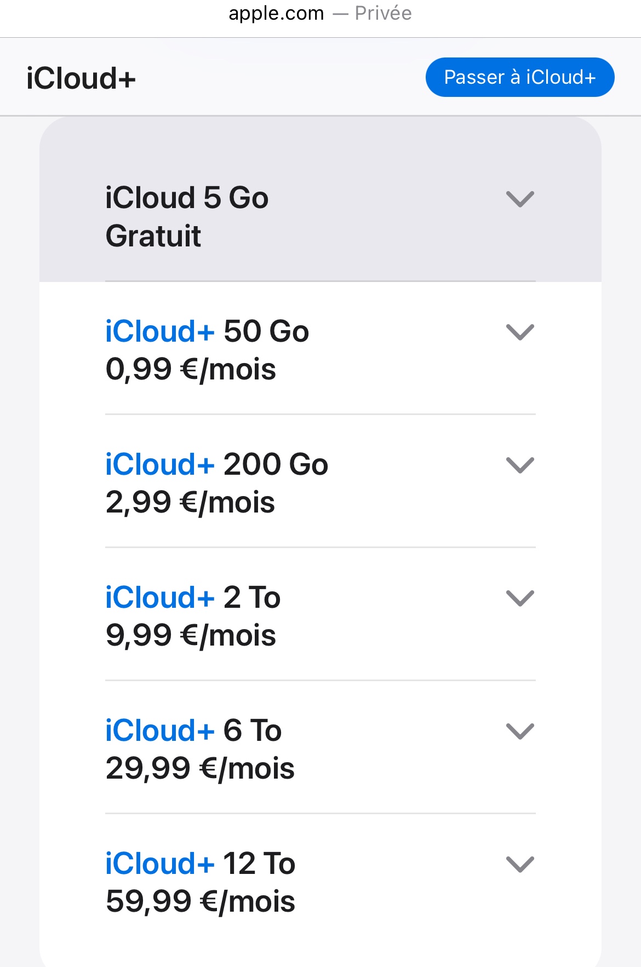Open the iCloud+ 200 Go plan title

point(216,464)
